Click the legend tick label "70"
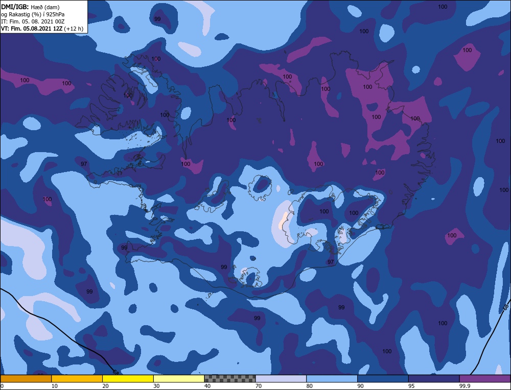Screen dimensions: 511x390 pos(259,386)
